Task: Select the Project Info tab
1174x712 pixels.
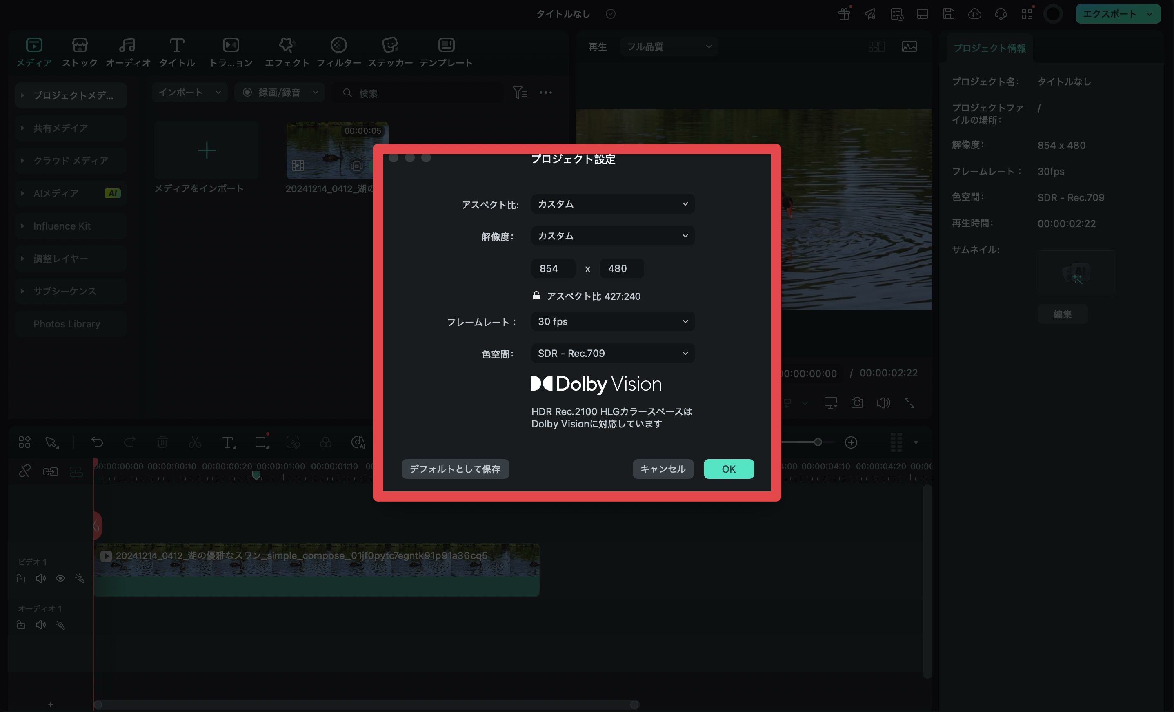Action: (989, 48)
